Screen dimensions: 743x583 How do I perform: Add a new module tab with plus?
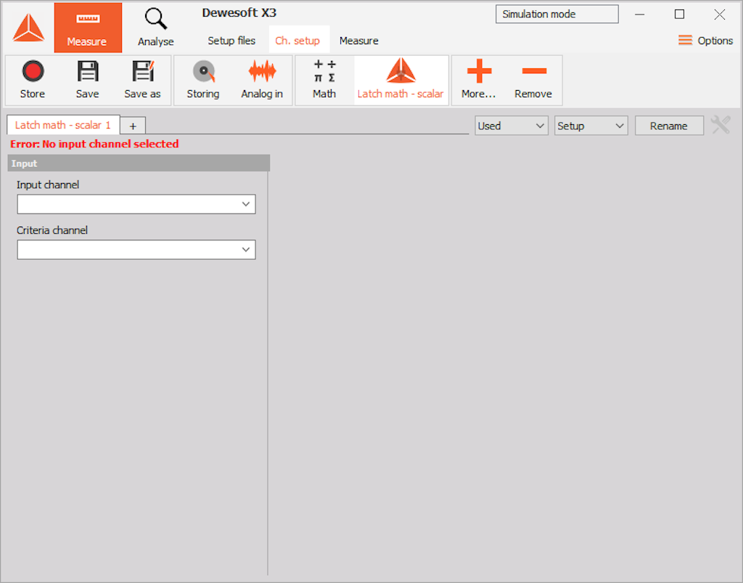point(133,126)
